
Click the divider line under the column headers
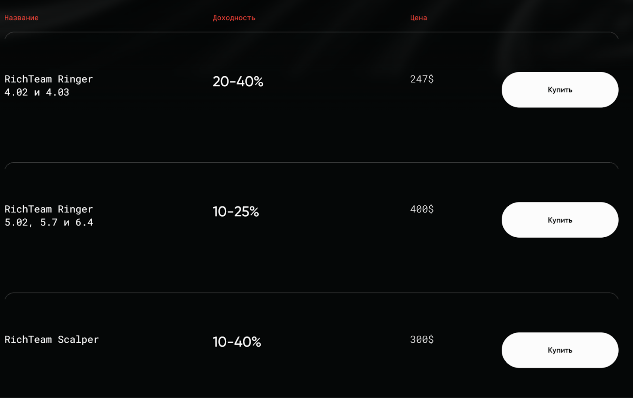point(311,32)
